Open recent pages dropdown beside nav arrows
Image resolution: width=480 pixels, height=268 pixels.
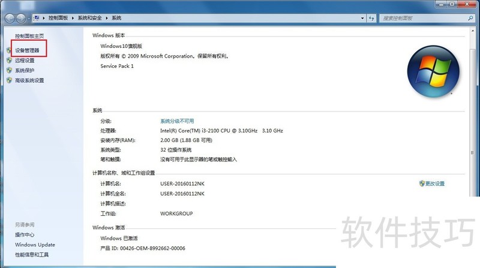pos(29,19)
